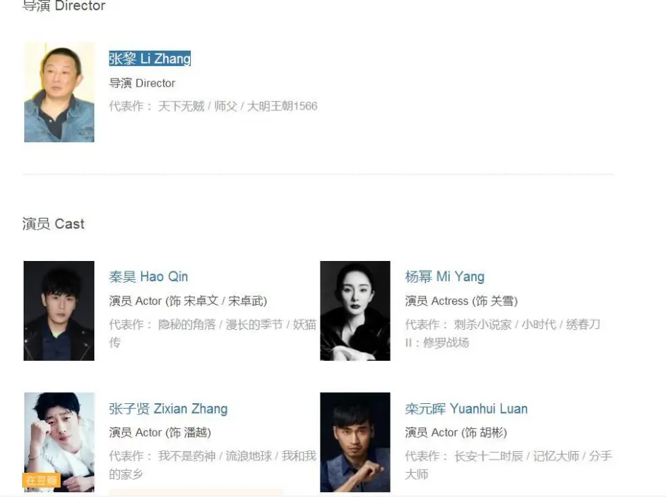Click Hao Qin's profile photo
The image size is (666, 497).
[x=59, y=311]
